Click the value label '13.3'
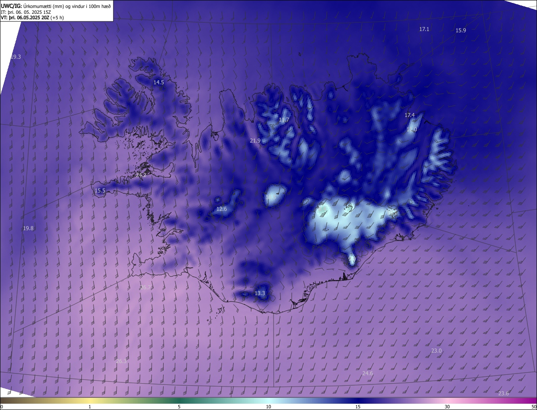The width and height of the screenshot is (537, 410). pos(260,293)
